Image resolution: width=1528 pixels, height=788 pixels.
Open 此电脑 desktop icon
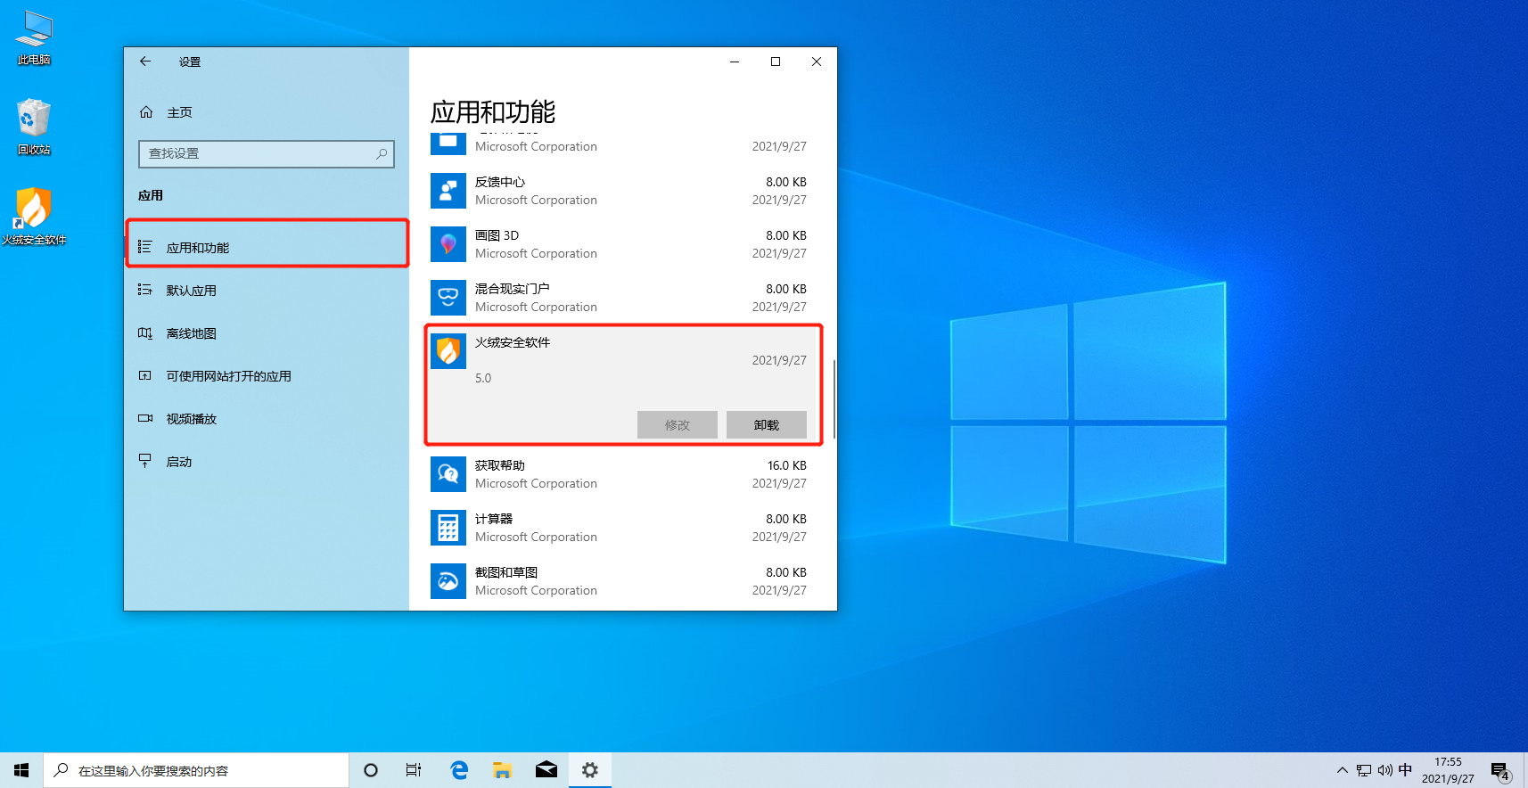(x=34, y=38)
